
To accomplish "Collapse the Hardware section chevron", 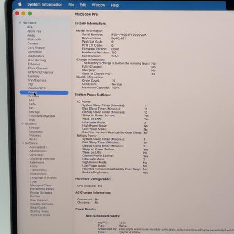I will pyautogui.click(x=20, y=22).
